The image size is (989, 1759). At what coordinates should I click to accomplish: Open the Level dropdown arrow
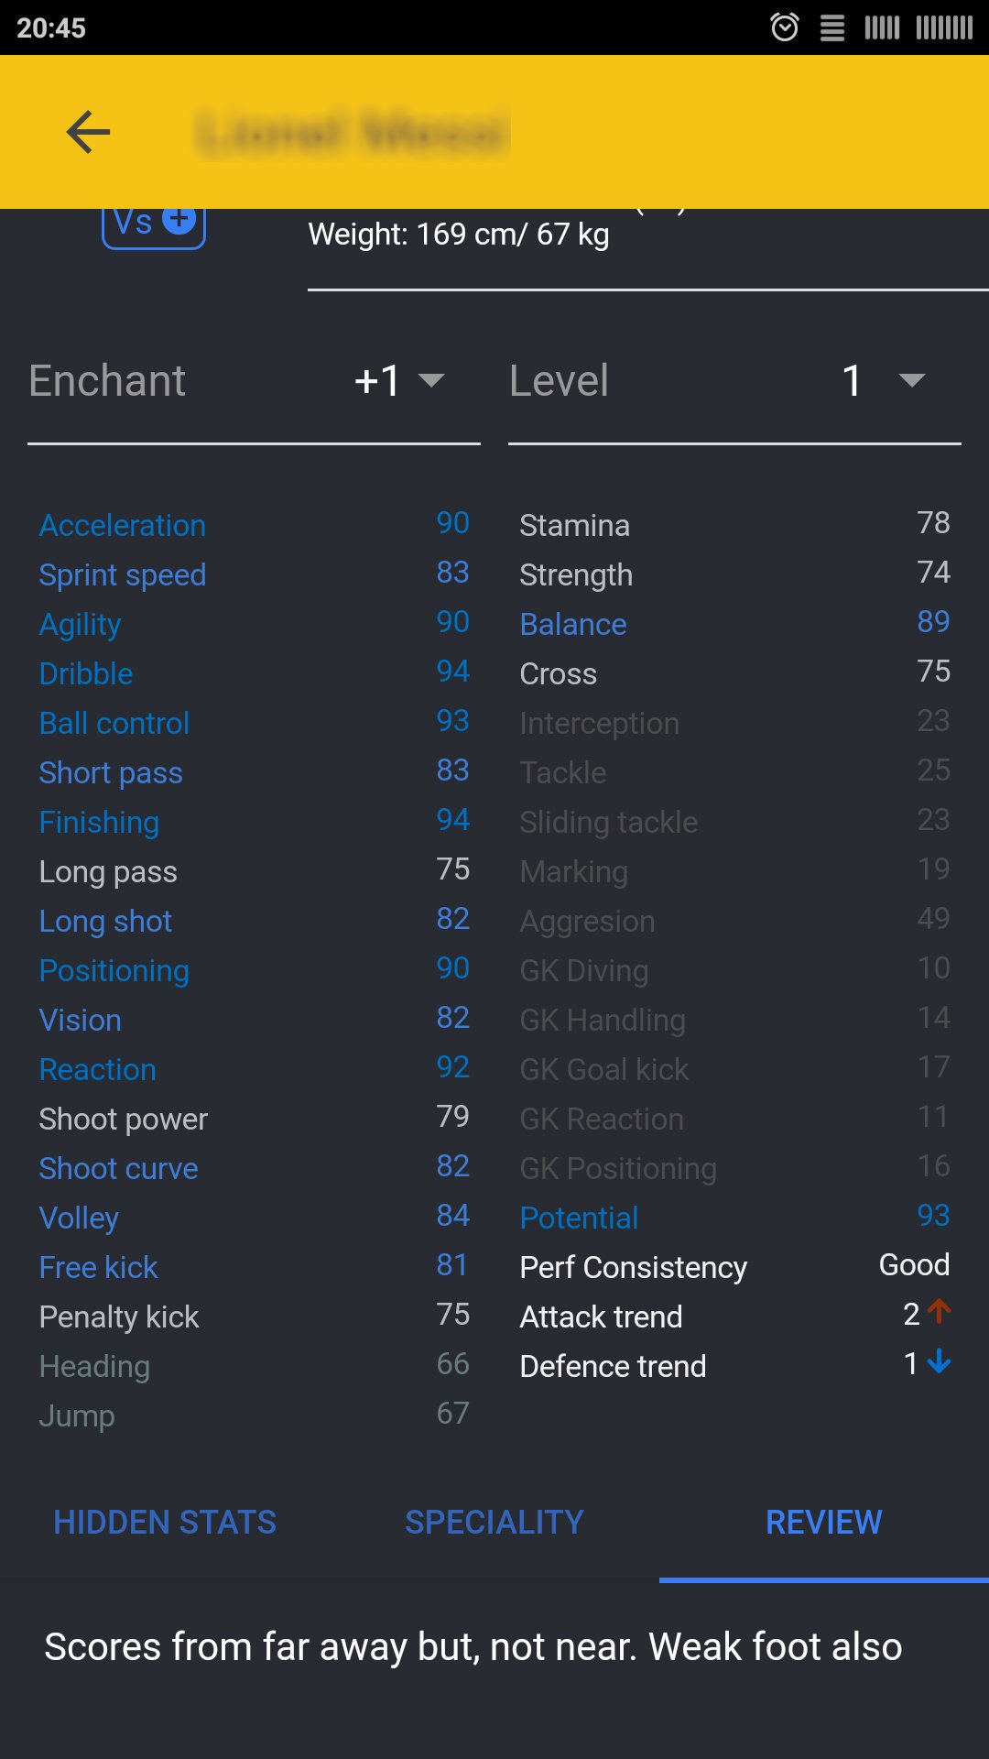coord(912,380)
